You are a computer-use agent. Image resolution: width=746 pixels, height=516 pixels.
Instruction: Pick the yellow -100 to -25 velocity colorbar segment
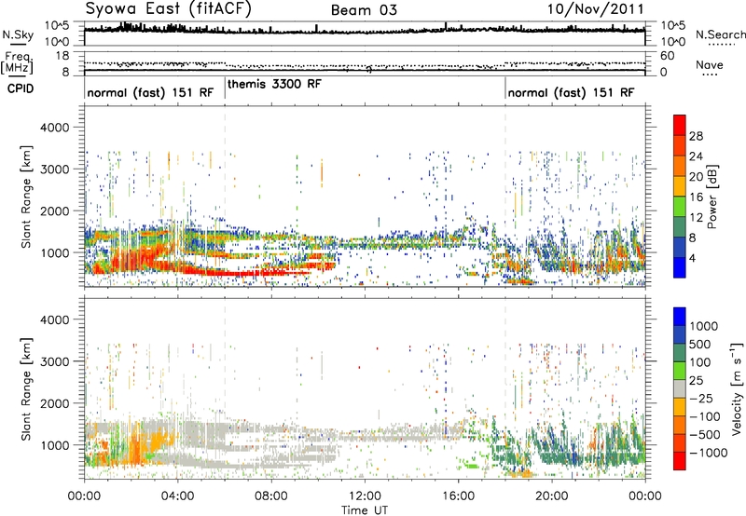click(x=680, y=407)
